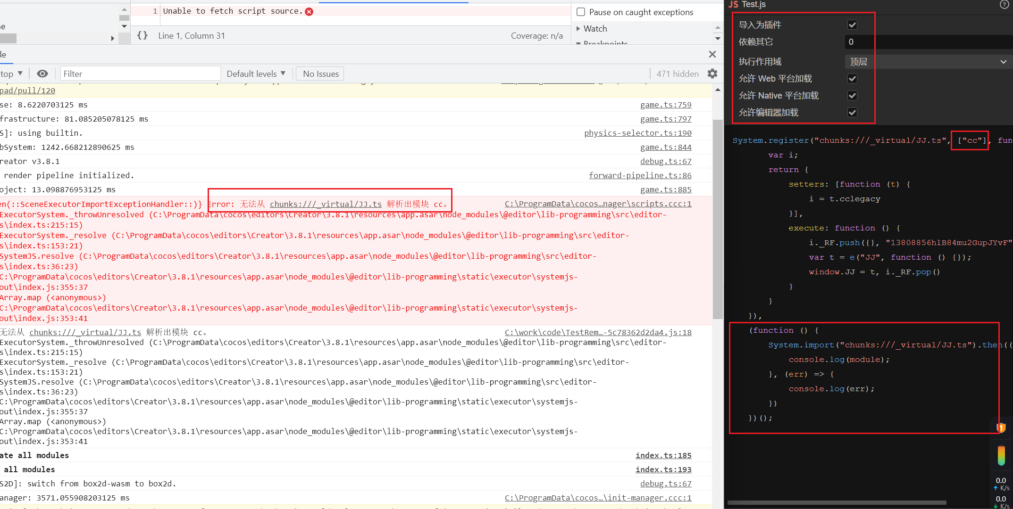Close the console drawer with X
The image size is (1013, 509).
[x=712, y=54]
